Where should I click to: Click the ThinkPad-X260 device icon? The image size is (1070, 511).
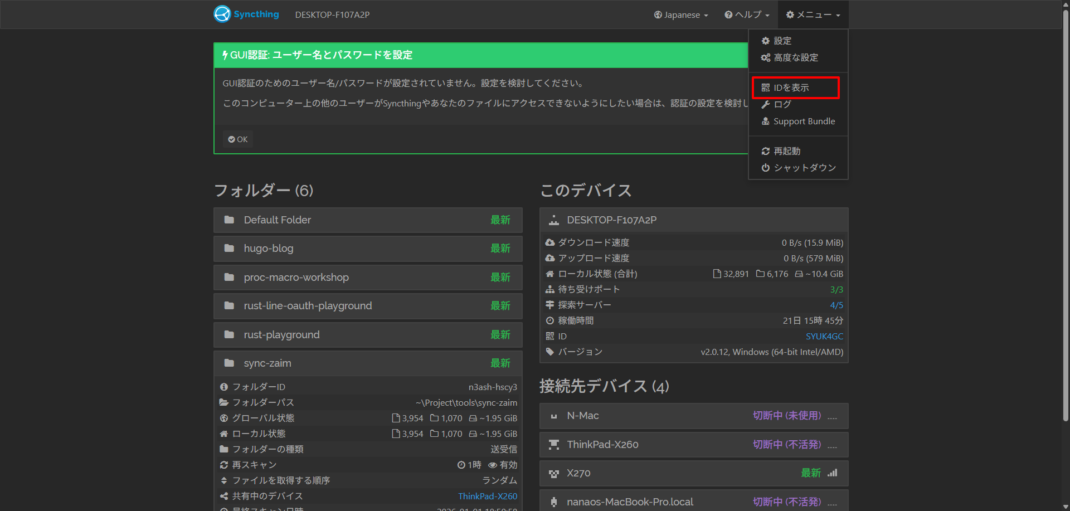553,445
